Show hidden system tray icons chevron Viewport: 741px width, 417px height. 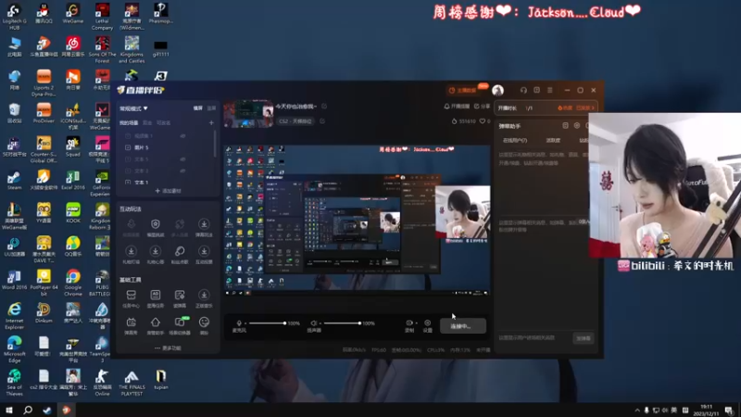coord(637,410)
